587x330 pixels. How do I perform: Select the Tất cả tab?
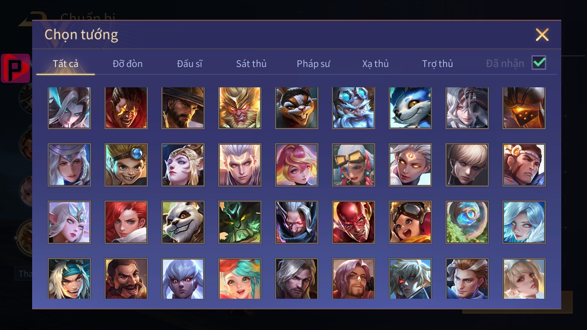tap(66, 63)
